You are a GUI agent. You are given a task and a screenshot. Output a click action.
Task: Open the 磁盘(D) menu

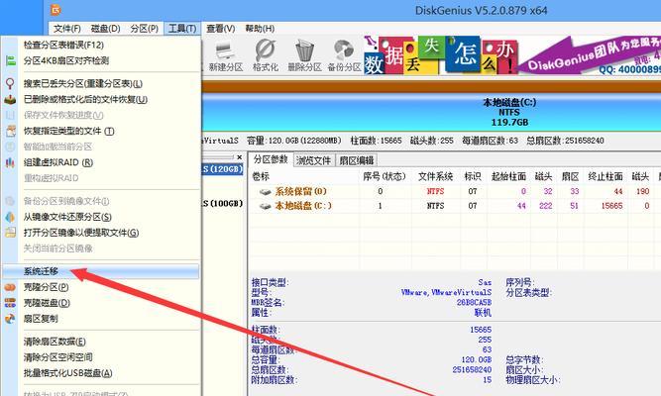click(x=105, y=29)
